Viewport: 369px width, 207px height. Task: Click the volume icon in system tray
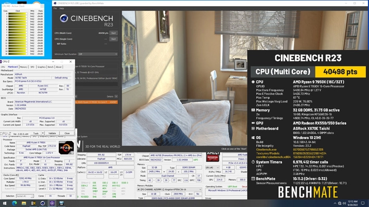click(345, 203)
